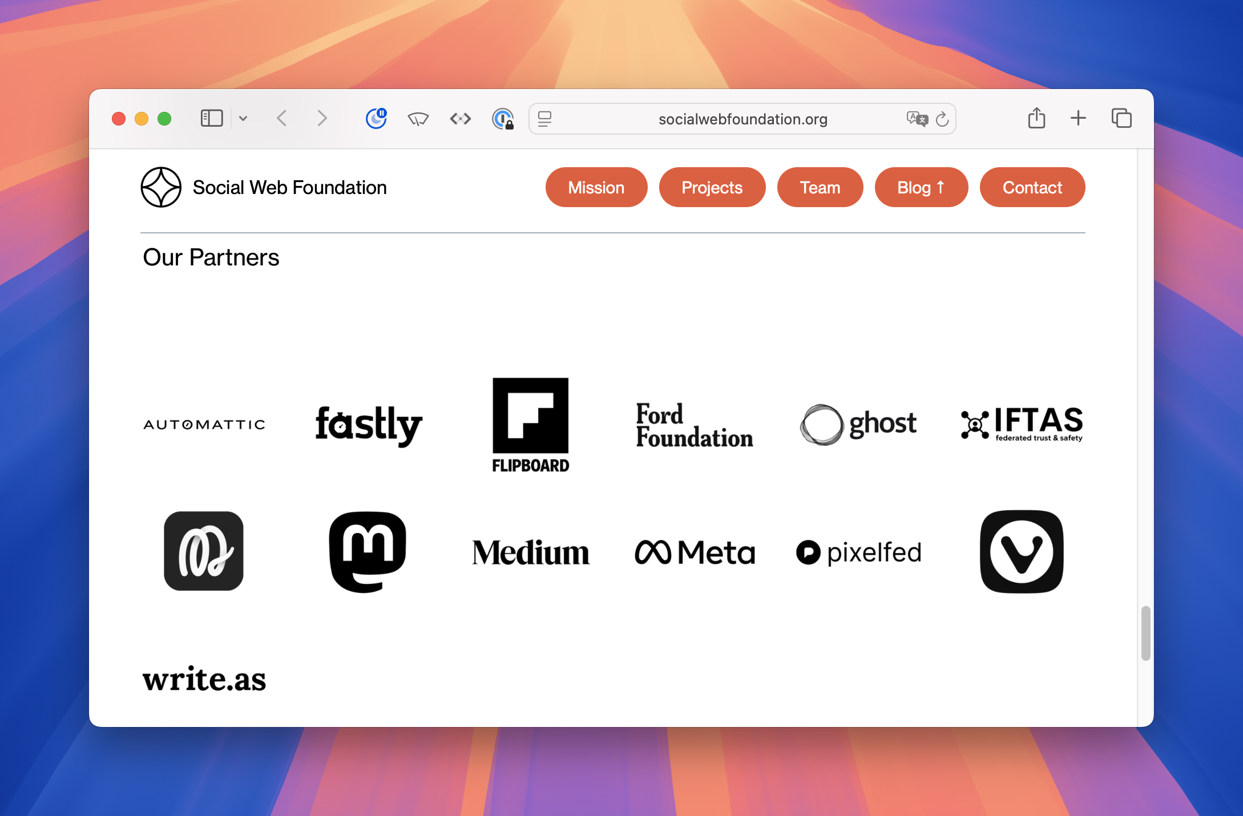The height and width of the screenshot is (816, 1243).
Task: Click the Mastodon partner logo
Action: pyautogui.click(x=368, y=552)
